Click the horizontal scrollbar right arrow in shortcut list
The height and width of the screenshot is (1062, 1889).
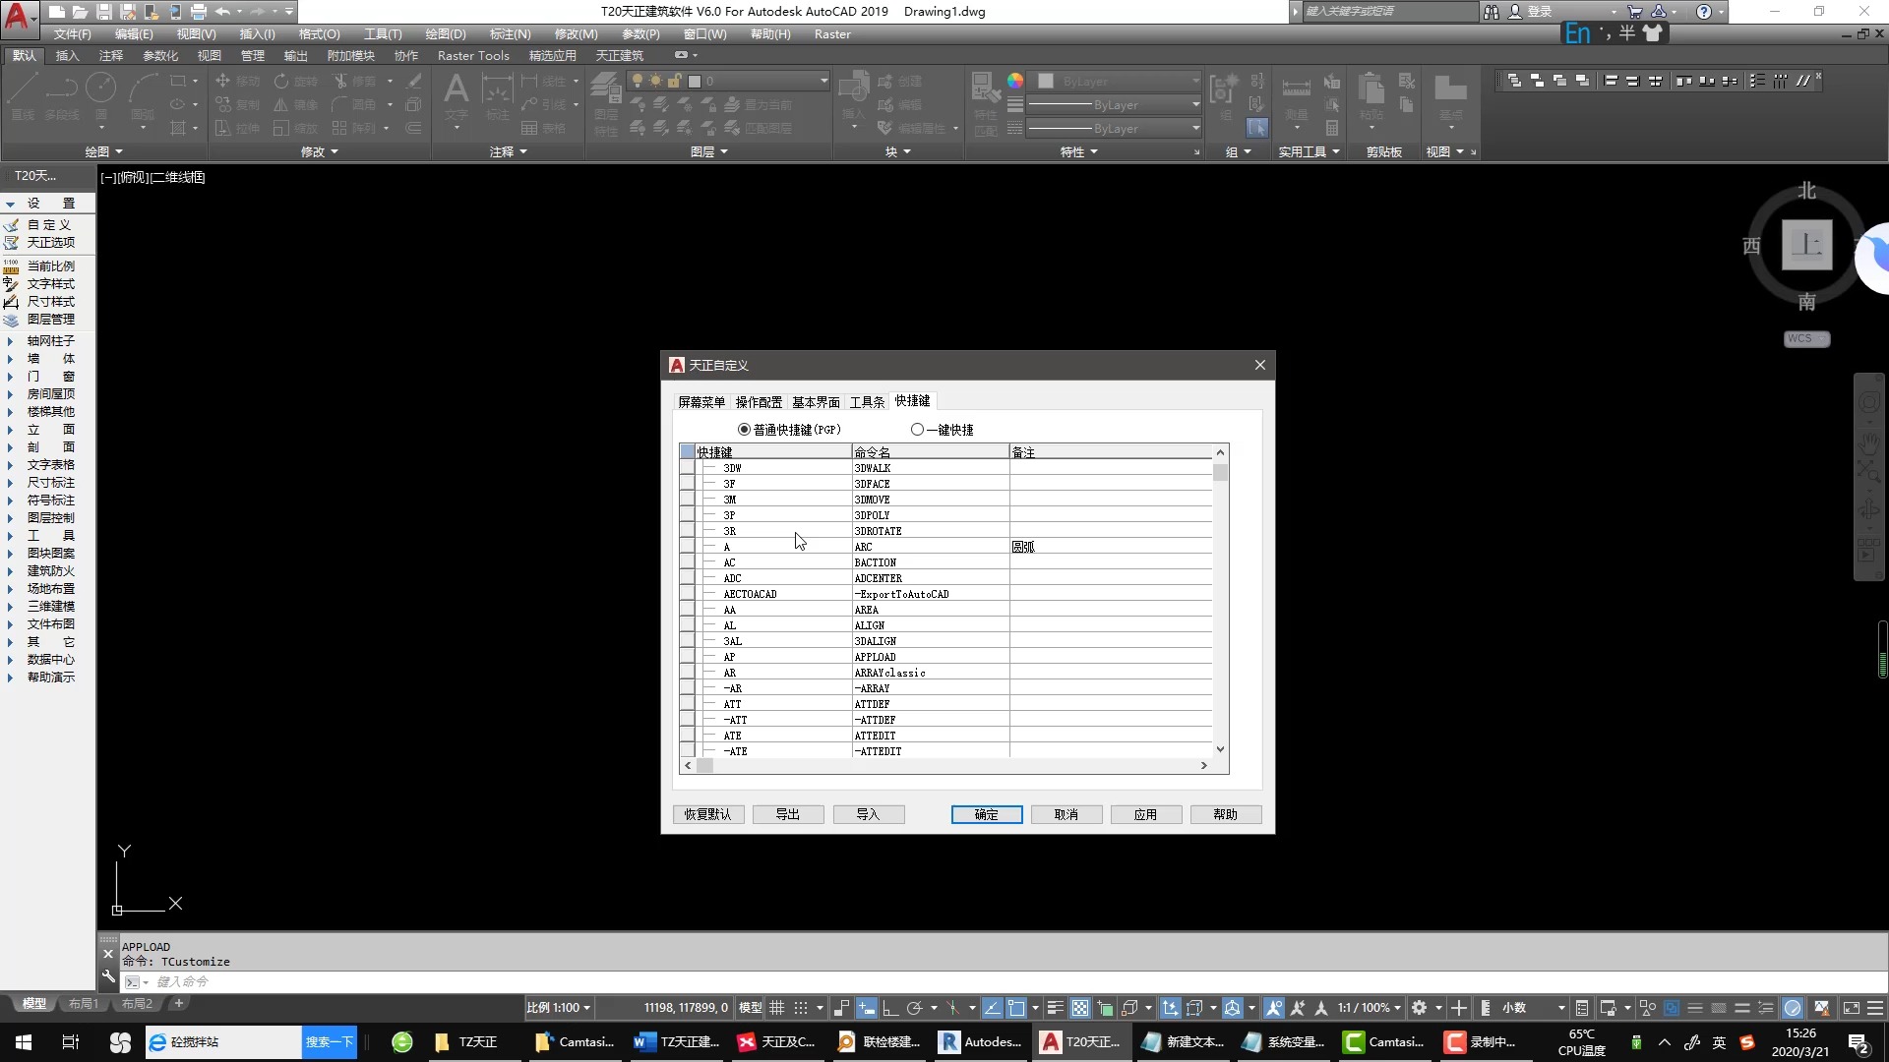tap(1203, 765)
